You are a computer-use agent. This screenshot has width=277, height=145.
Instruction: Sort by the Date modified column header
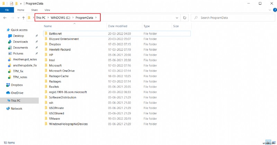pos(117,26)
